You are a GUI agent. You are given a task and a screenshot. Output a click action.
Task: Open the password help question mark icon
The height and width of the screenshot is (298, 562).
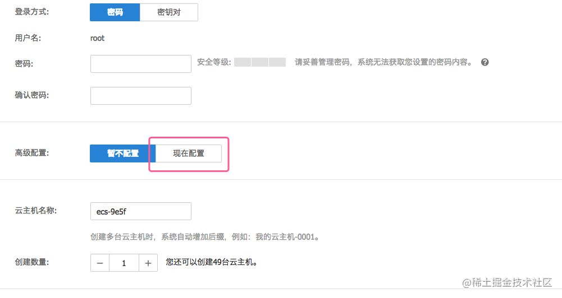485,62
